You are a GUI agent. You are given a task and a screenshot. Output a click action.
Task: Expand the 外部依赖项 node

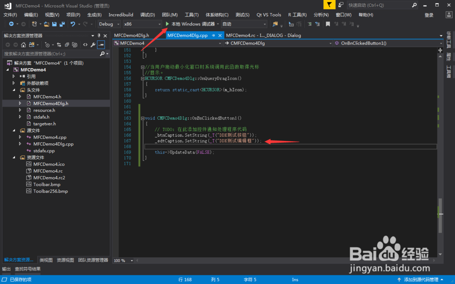pyautogui.click(x=14, y=83)
